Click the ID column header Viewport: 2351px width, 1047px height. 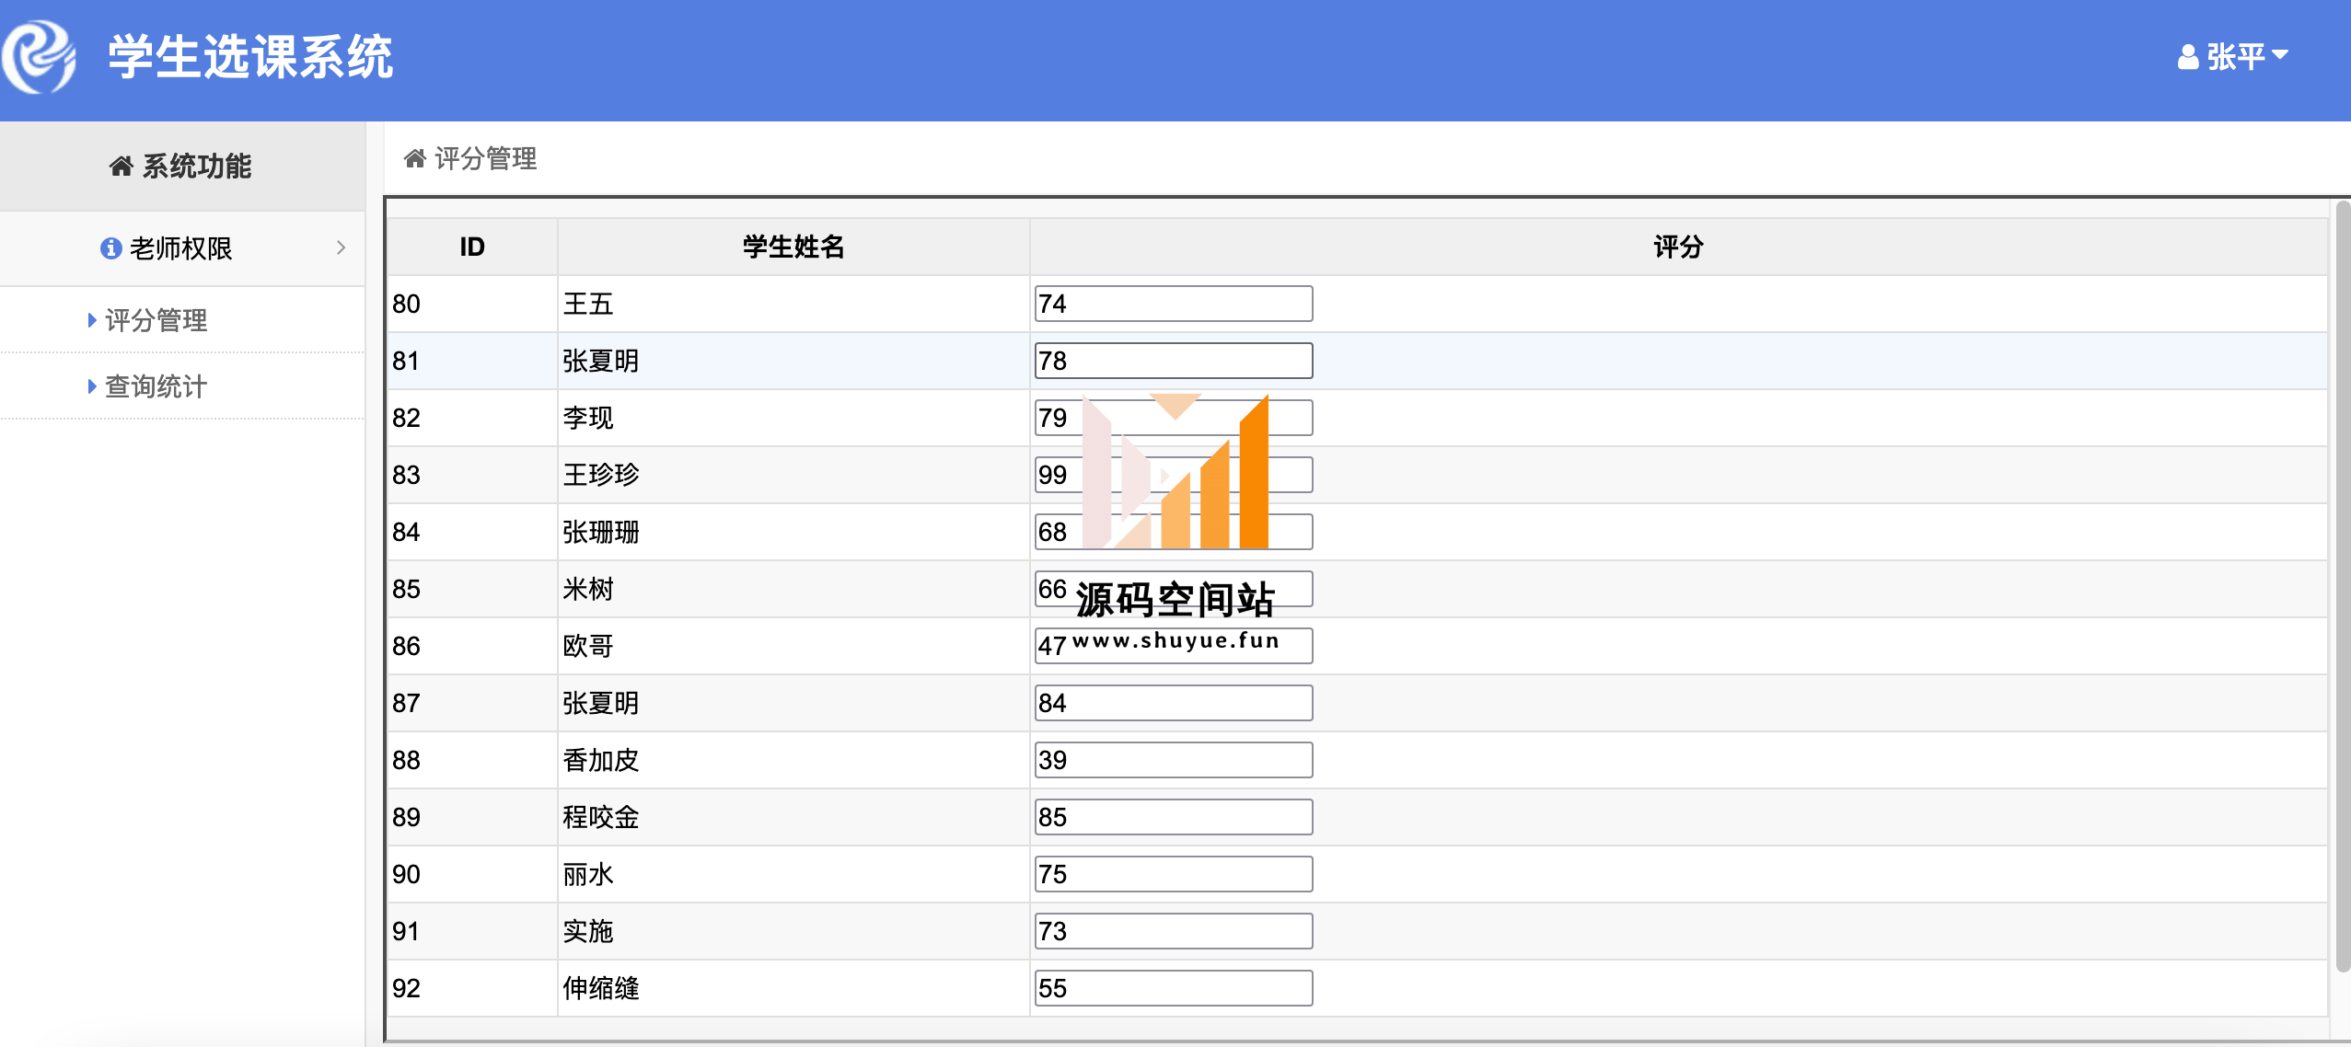(x=472, y=247)
